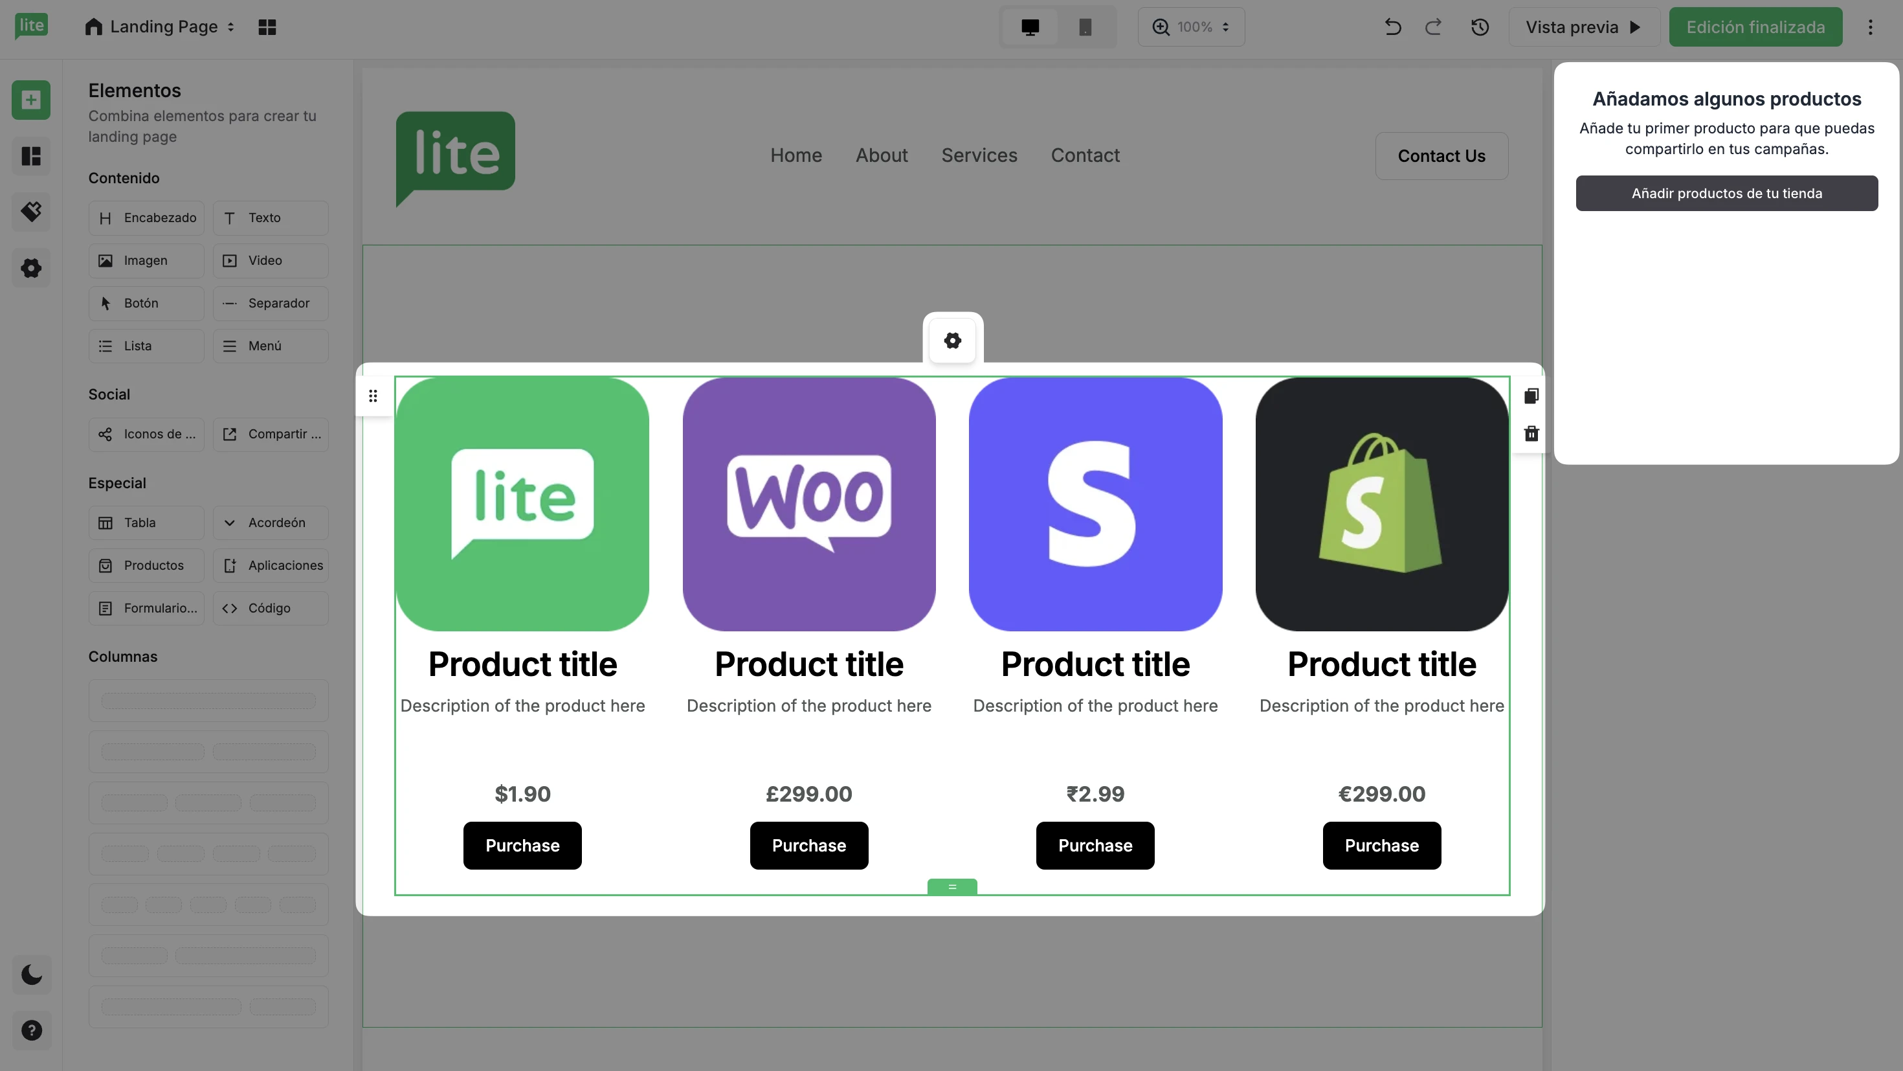This screenshot has height=1071, width=1903.
Task: Click Services in the page menu
Action: click(979, 156)
